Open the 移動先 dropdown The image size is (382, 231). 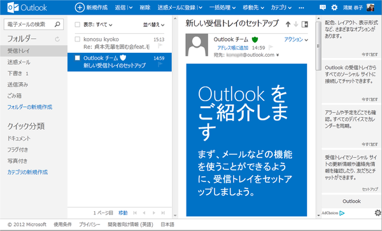253,8
